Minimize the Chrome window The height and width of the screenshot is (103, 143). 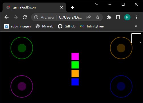coord(110,4)
